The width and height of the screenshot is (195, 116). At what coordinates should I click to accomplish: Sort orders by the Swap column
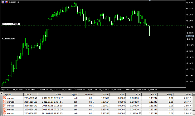[166, 94]
